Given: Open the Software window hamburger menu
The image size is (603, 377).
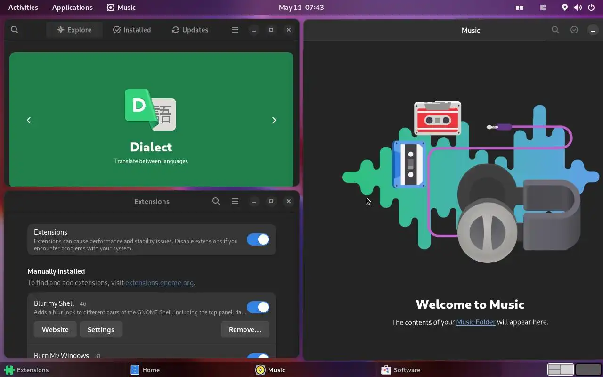Looking at the screenshot, I should tap(235, 30).
